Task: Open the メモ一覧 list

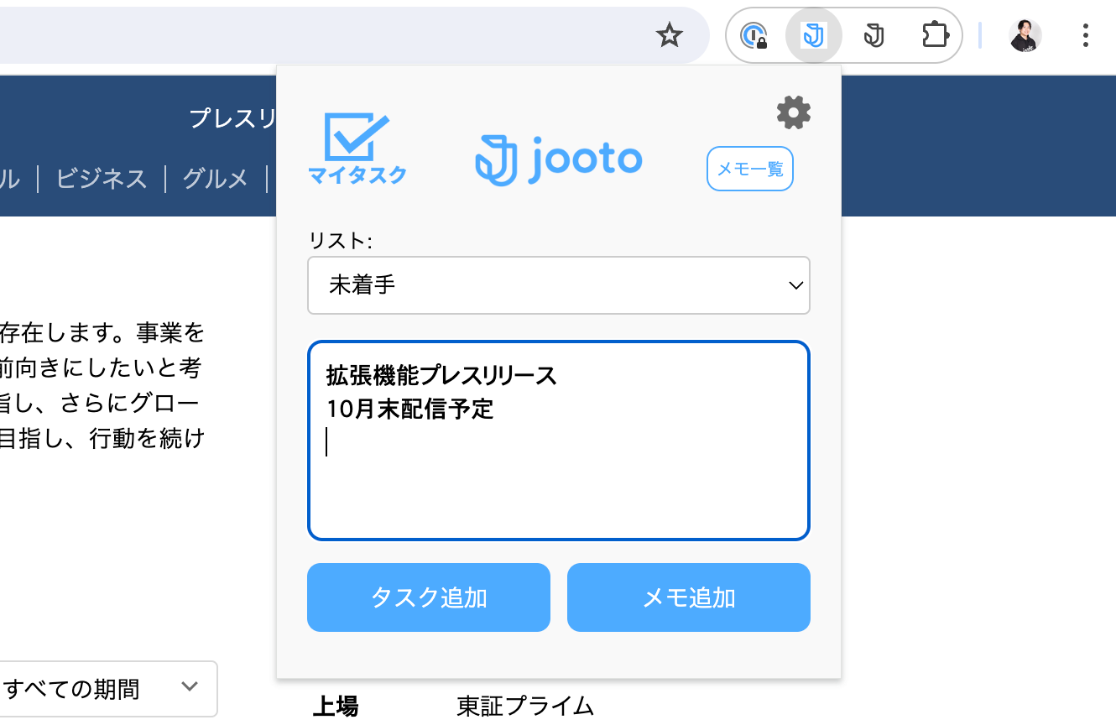Action: click(750, 169)
